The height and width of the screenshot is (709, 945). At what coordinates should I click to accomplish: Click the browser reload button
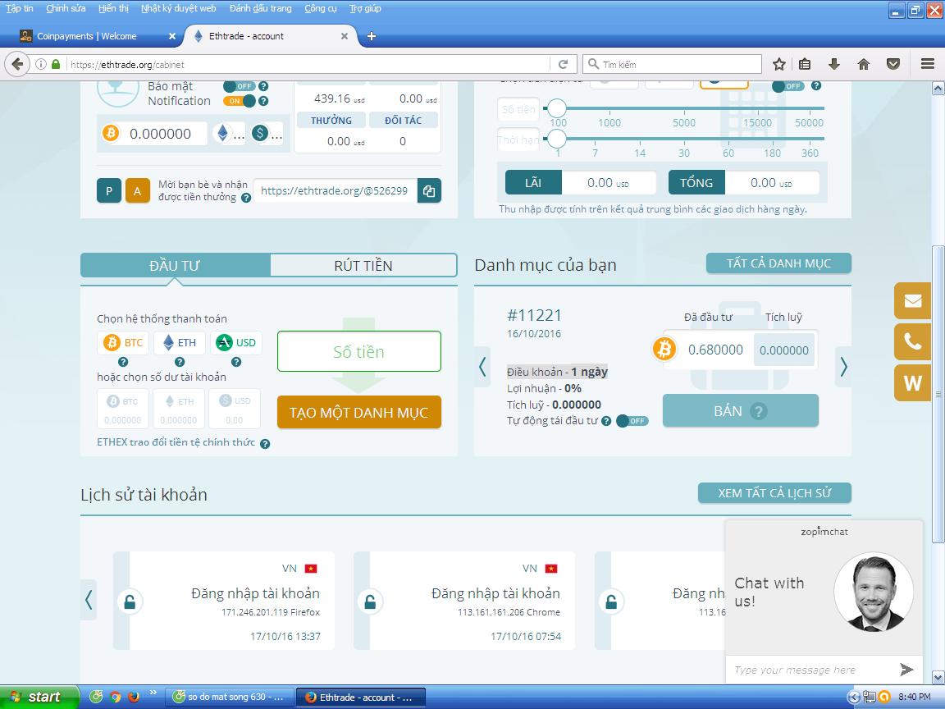564,65
